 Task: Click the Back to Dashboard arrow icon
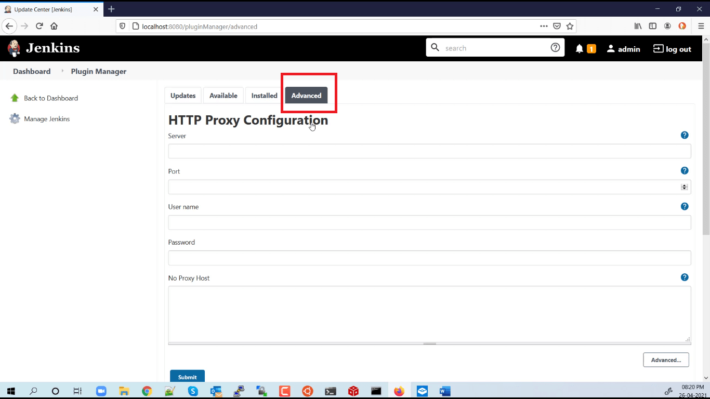pyautogui.click(x=14, y=98)
